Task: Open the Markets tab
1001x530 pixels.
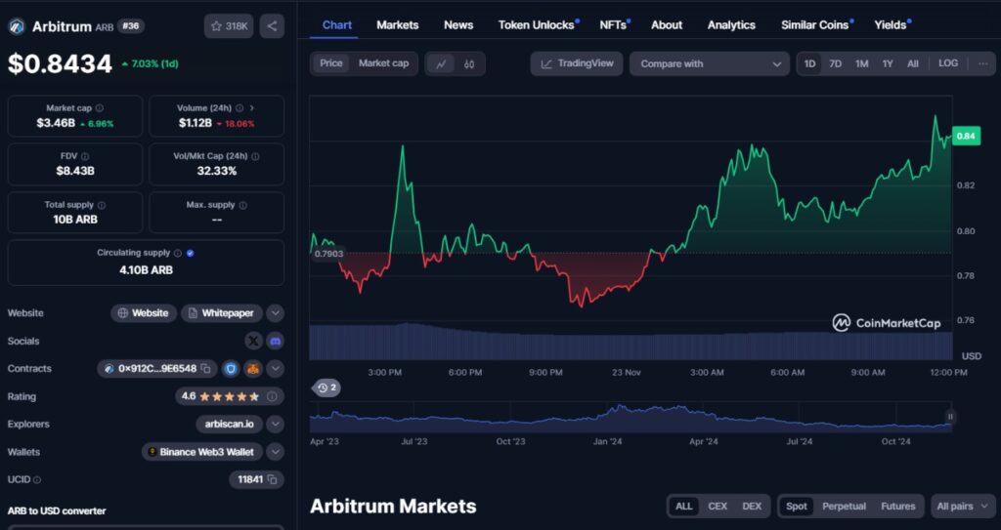Action: [x=398, y=24]
